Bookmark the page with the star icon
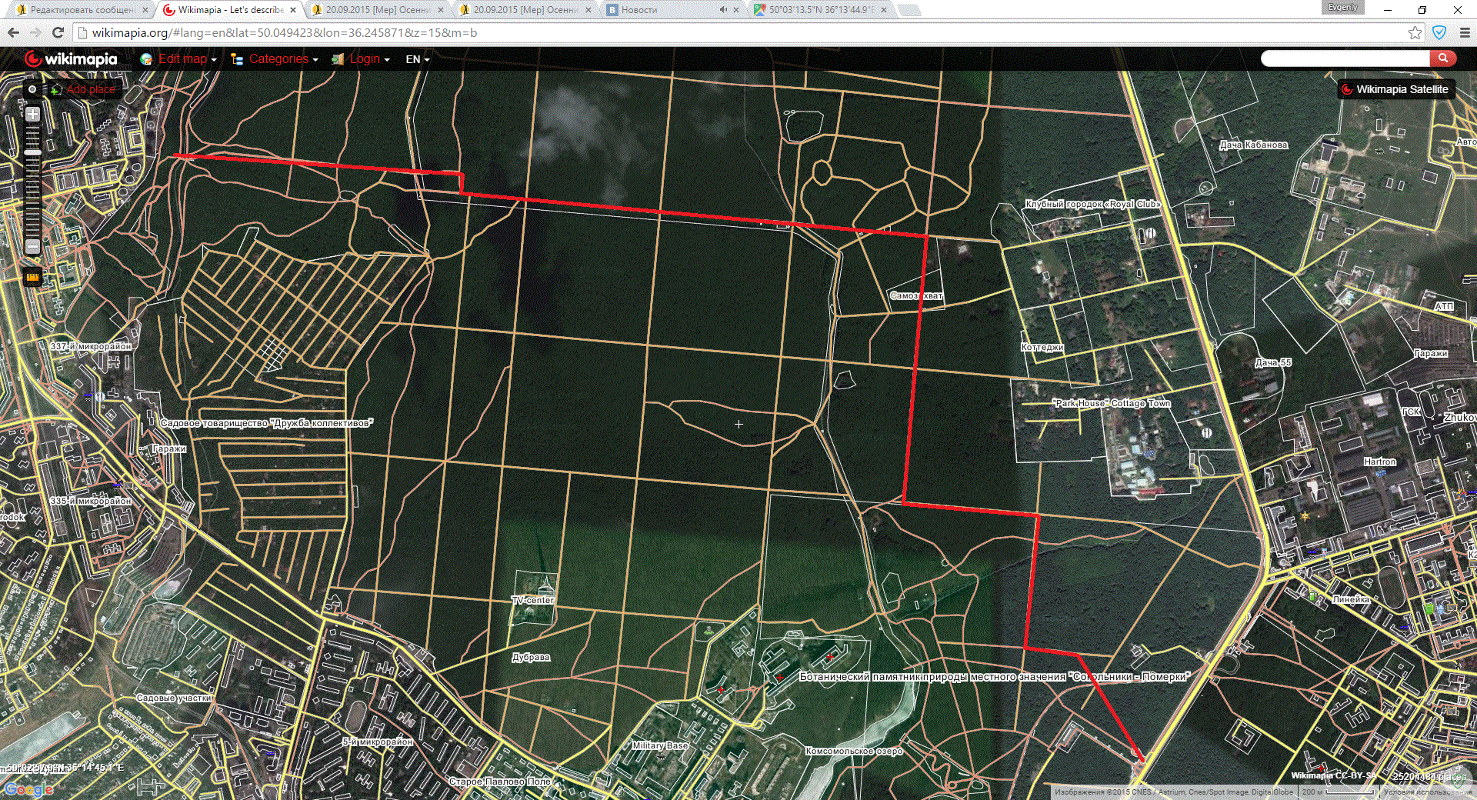This screenshot has height=800, width=1477. click(x=1415, y=32)
